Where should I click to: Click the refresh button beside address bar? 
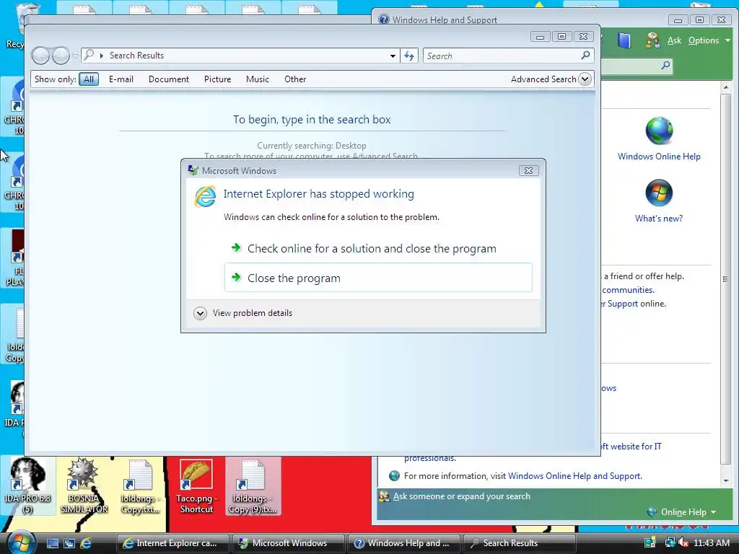[x=409, y=56]
